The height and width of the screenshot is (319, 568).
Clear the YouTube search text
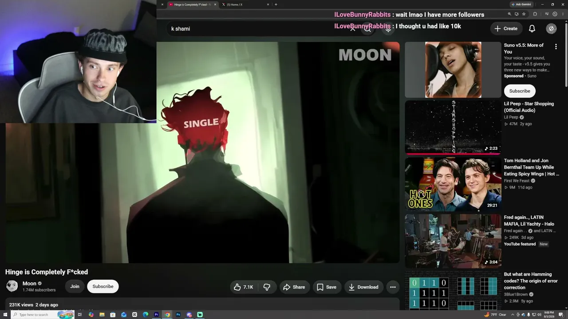[353, 29]
